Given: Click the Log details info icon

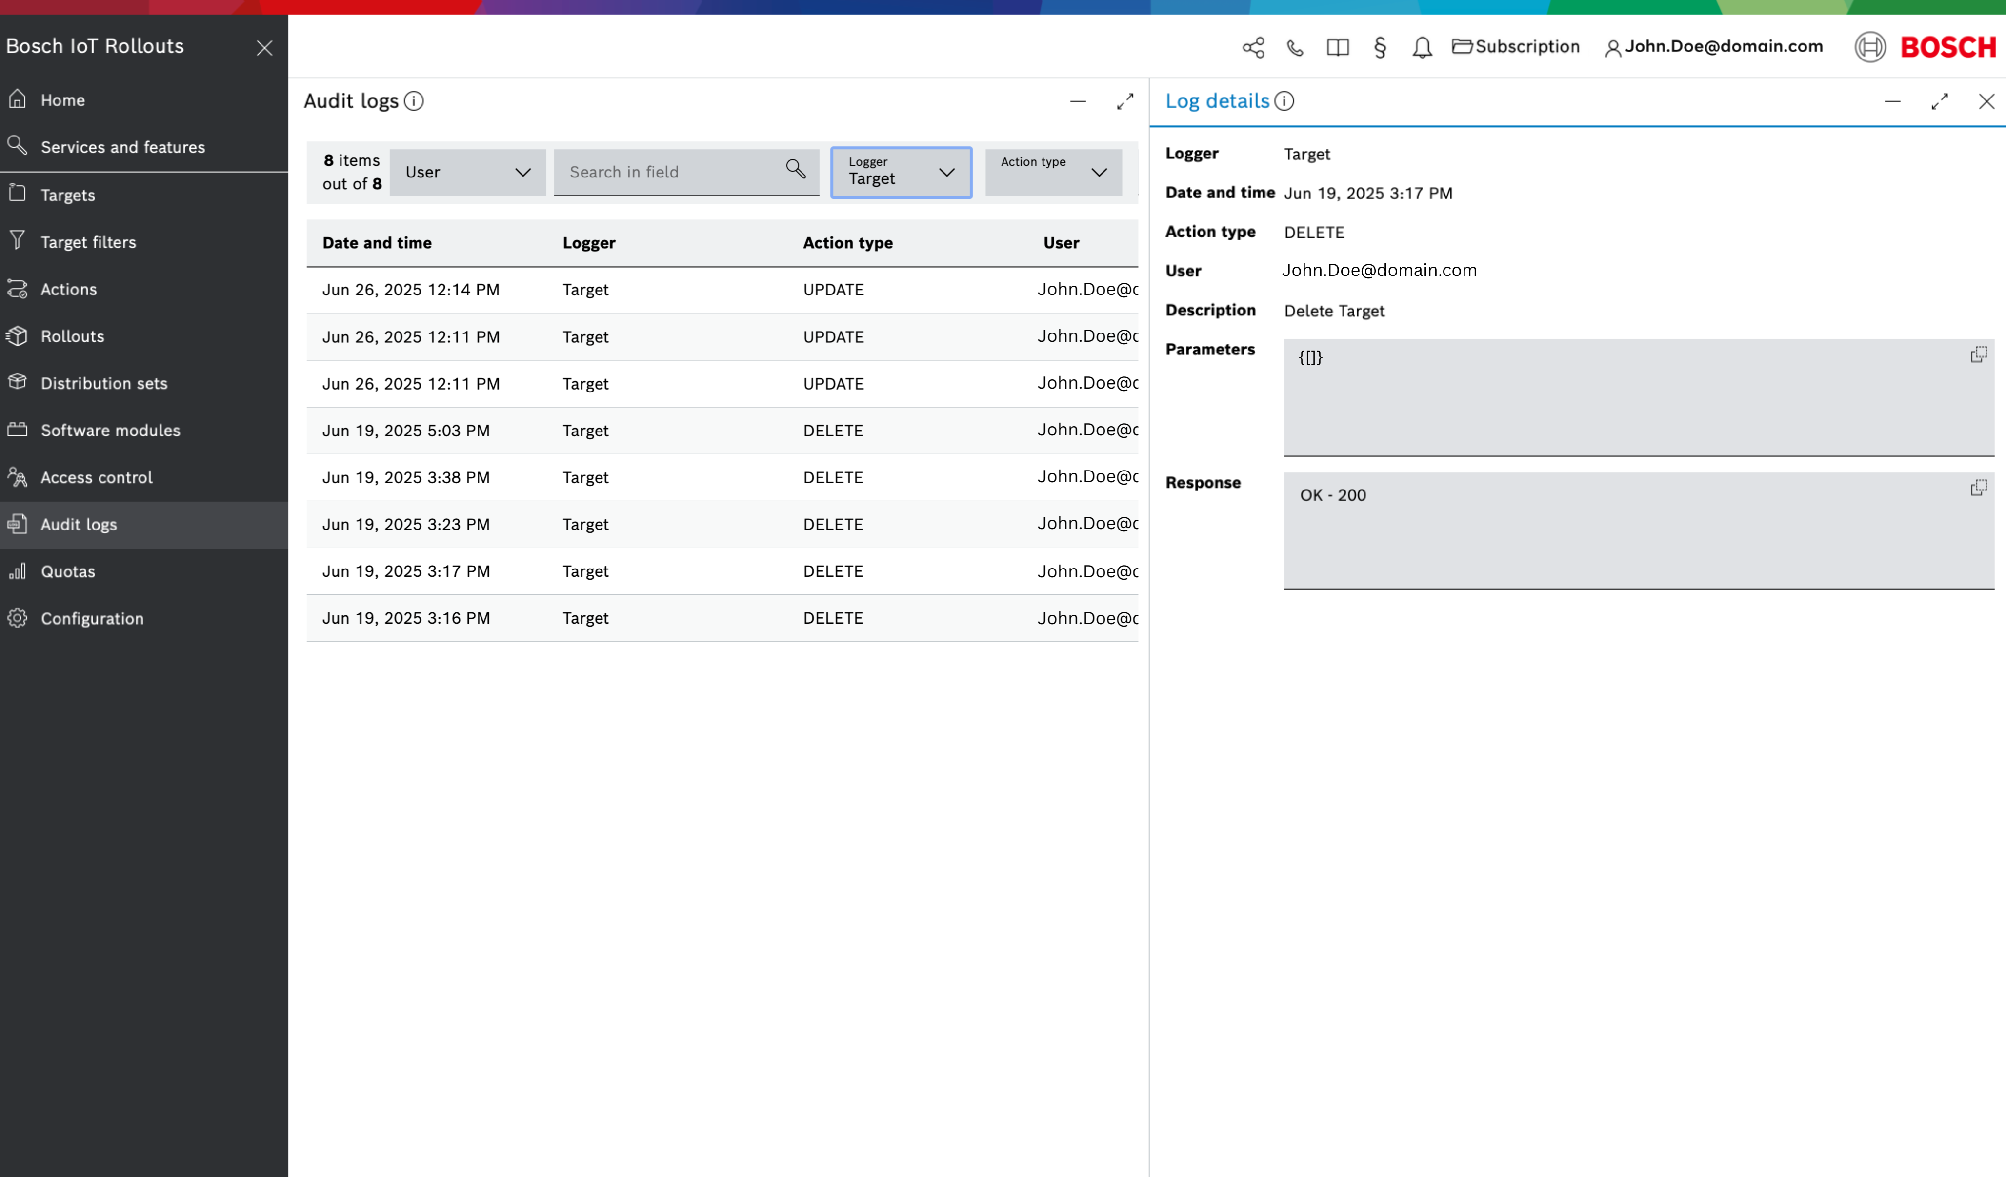Looking at the screenshot, I should click(x=1284, y=101).
